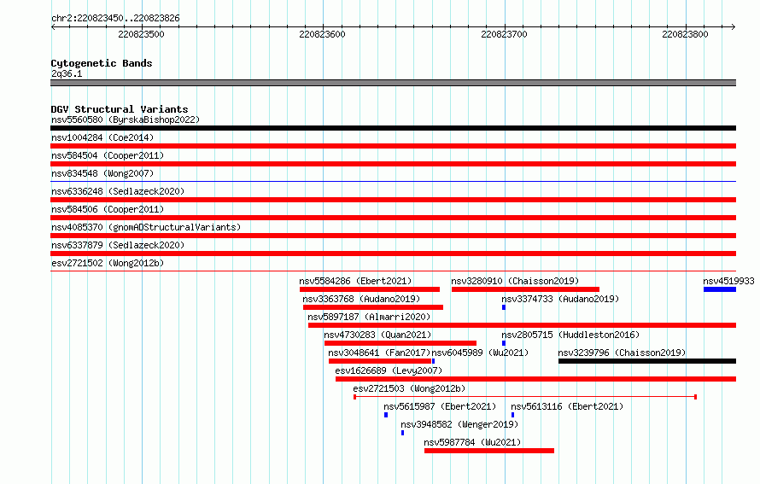Click the Cytogenetic Bands track title
This screenshot has width=760, height=484.
pyautogui.click(x=102, y=63)
